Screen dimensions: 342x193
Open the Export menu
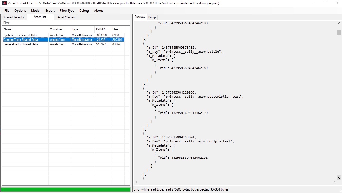(50, 11)
